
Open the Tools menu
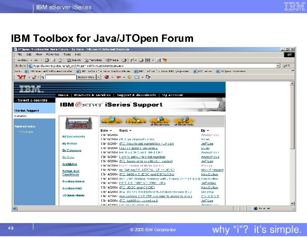pyautogui.click(x=67, y=54)
